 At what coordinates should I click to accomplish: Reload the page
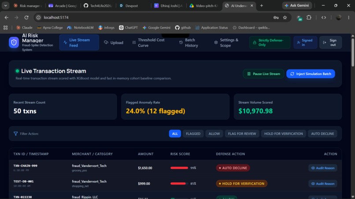tap(26, 18)
